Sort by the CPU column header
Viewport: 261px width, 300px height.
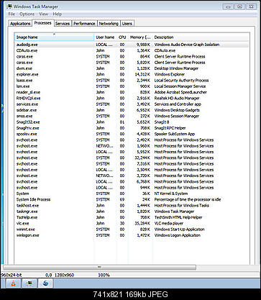tap(122, 37)
